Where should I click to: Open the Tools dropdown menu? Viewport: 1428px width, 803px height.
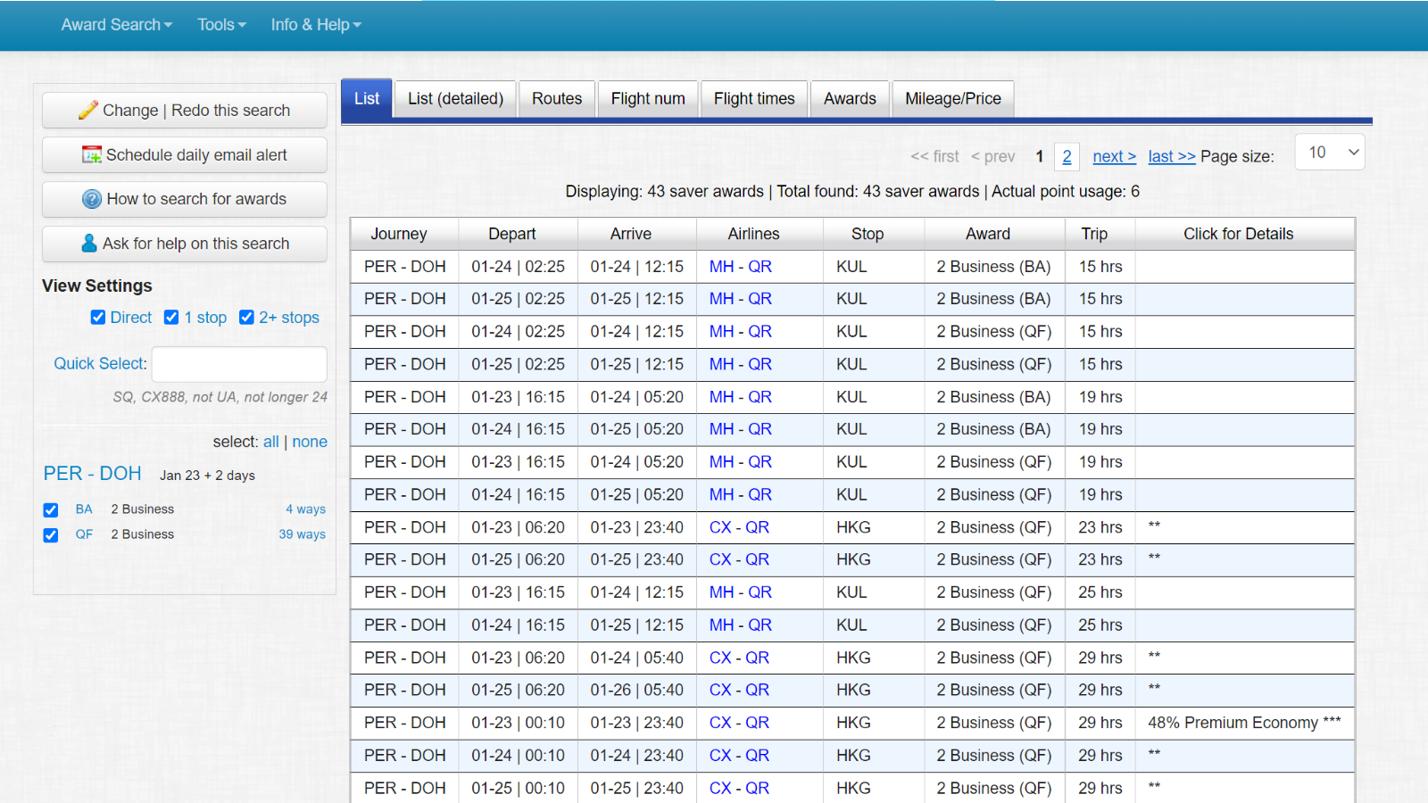[221, 25]
